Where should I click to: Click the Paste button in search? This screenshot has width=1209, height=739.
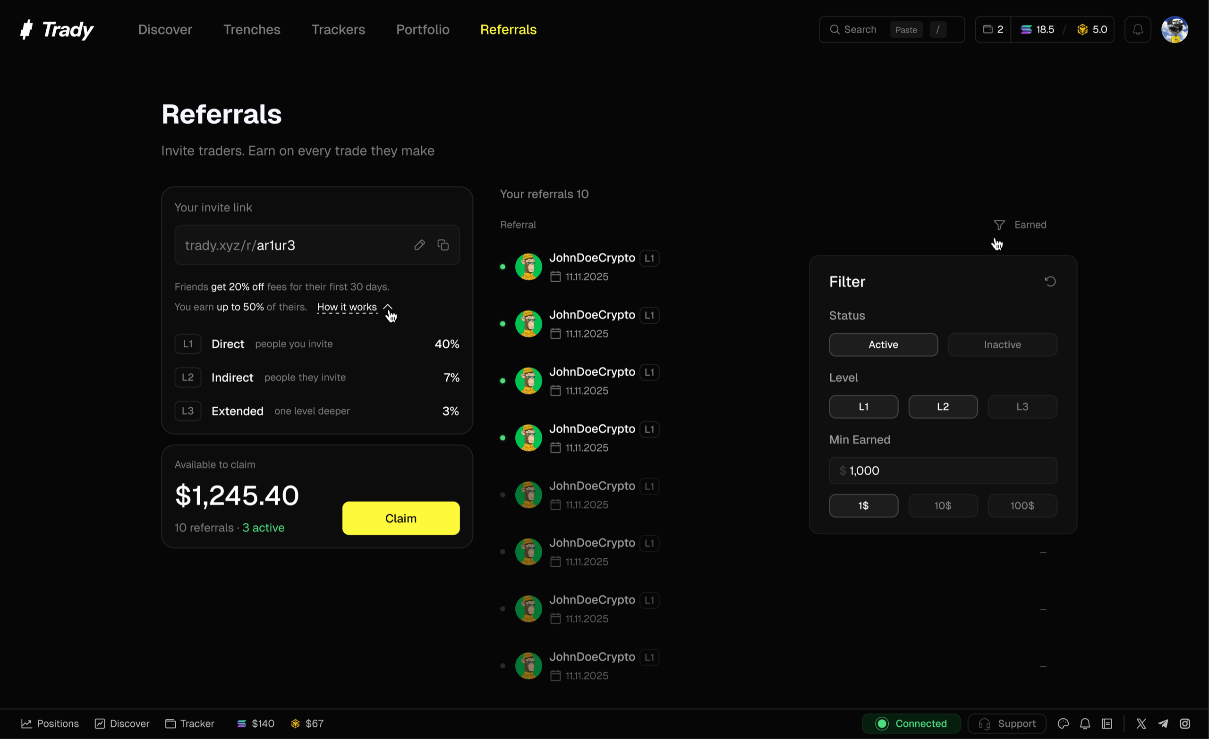point(906,29)
